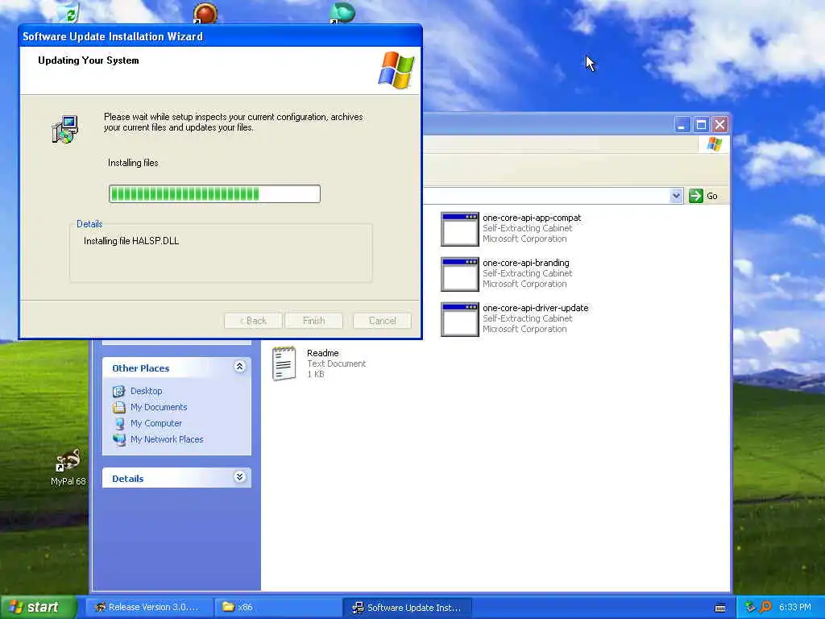825x619 pixels.
Task: Open the Recycle Bin desktop icon
Action: coord(68,13)
